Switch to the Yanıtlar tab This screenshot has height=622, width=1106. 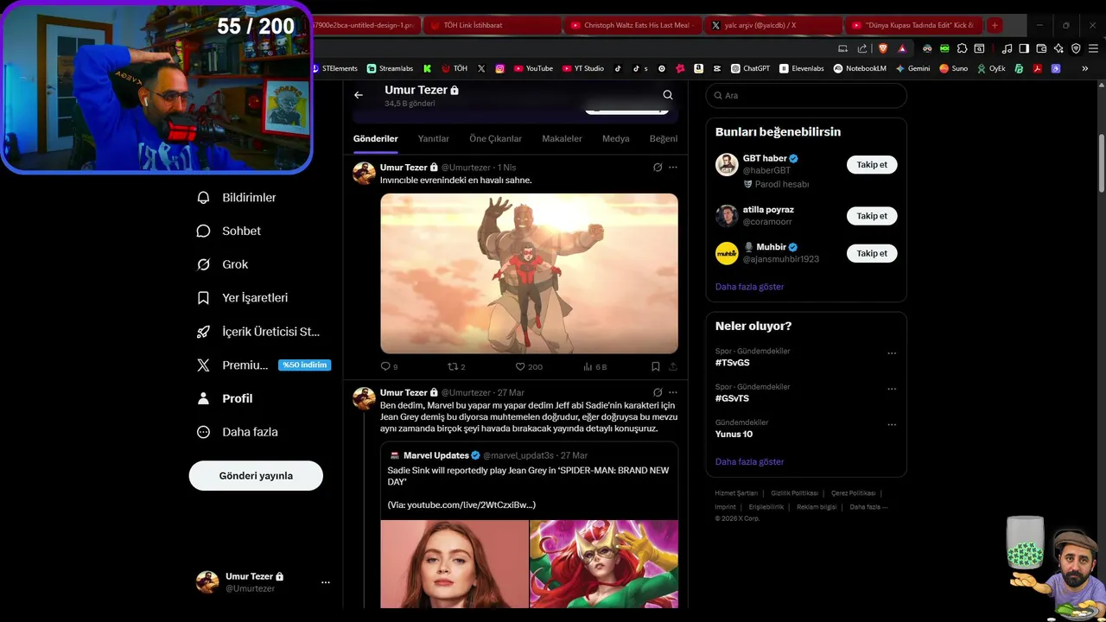[x=433, y=138]
